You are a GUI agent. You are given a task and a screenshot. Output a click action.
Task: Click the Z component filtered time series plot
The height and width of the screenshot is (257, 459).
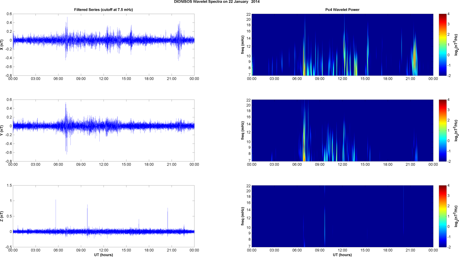click(104, 216)
